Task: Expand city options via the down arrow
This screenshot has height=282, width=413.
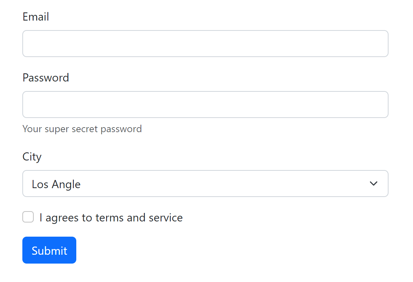Action: 373,184
